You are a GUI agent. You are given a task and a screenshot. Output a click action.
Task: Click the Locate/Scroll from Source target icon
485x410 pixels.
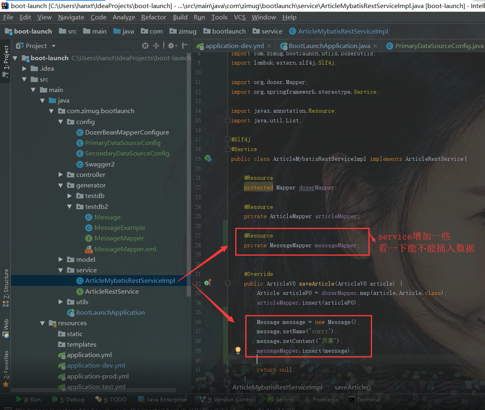pyautogui.click(x=145, y=46)
